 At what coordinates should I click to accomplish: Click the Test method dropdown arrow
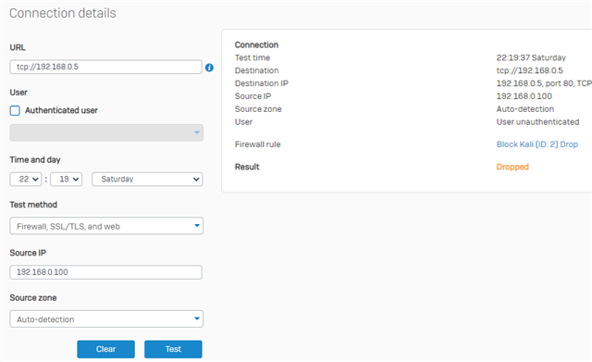coord(197,226)
